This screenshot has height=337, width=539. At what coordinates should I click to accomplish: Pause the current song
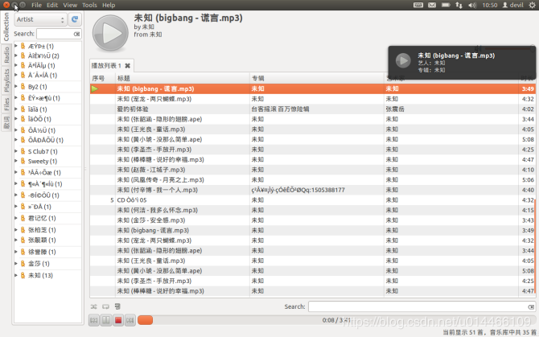pyautogui.click(x=106, y=320)
